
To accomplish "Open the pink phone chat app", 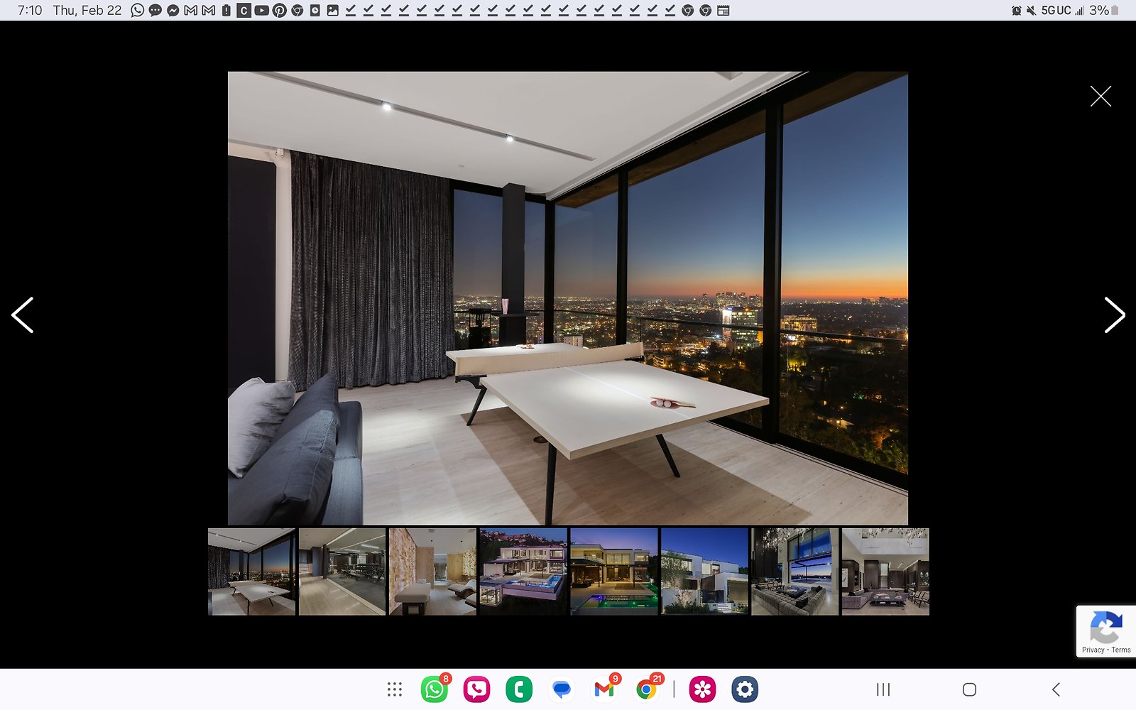I will coord(476,689).
